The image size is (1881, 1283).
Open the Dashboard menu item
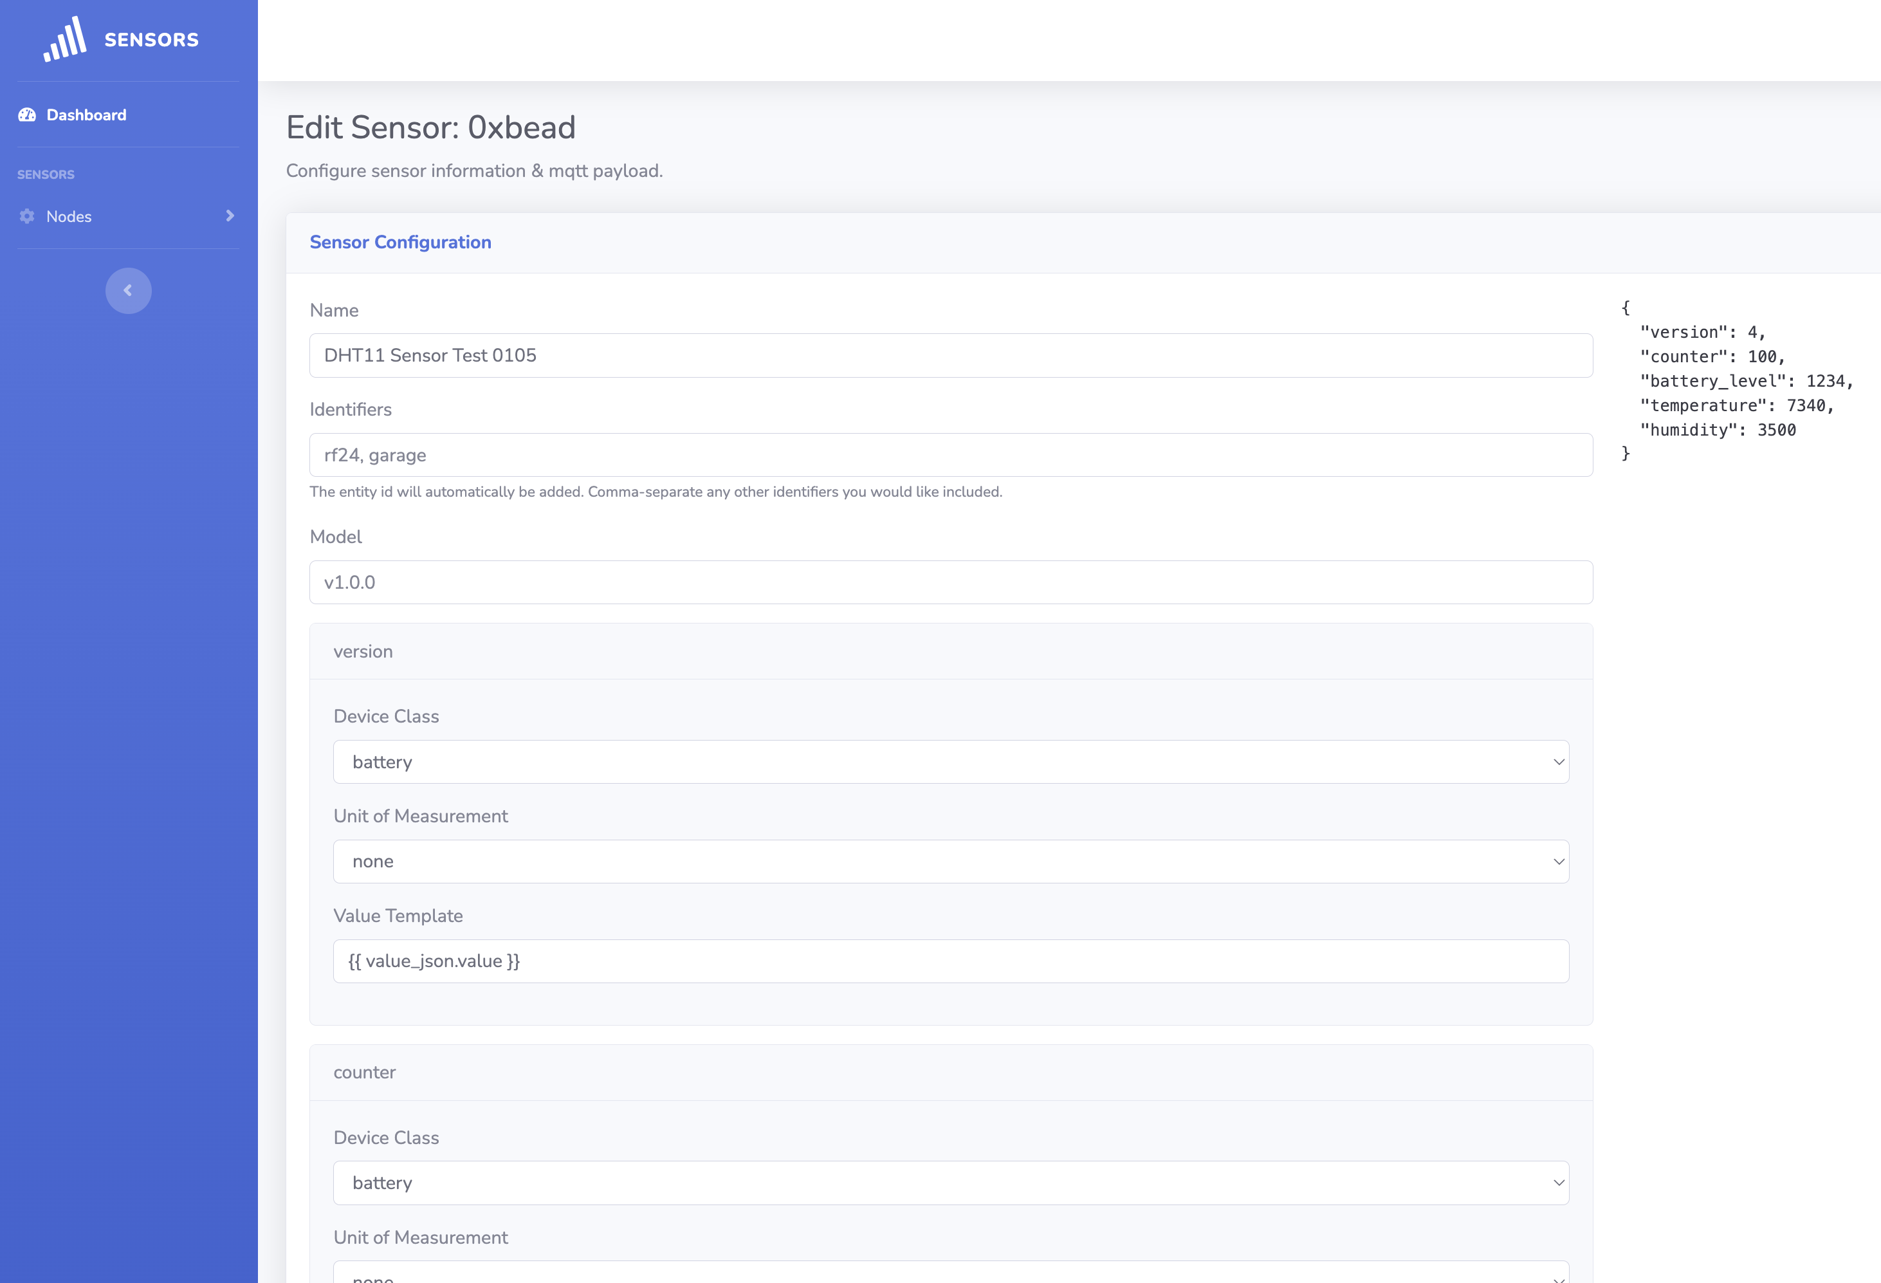pos(86,115)
